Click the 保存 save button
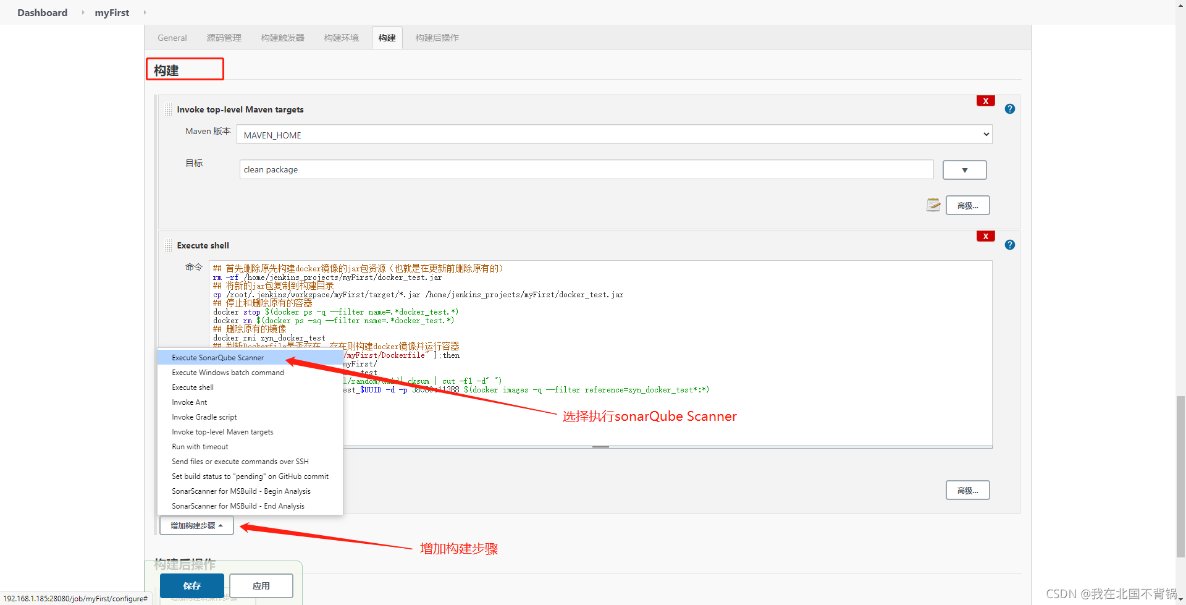Image resolution: width=1186 pixels, height=605 pixels. click(x=192, y=586)
